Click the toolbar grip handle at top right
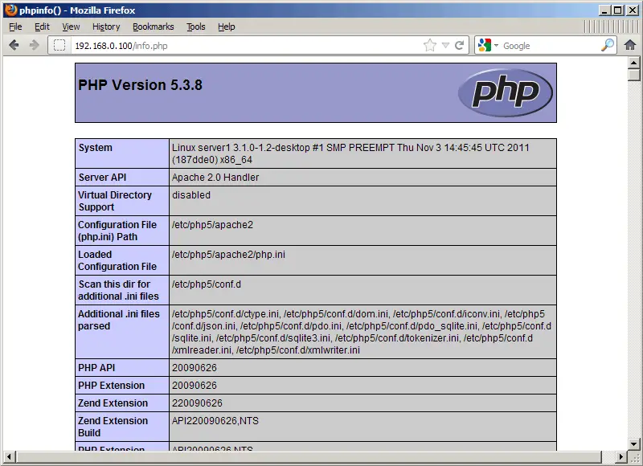The image size is (643, 466). (x=612, y=27)
